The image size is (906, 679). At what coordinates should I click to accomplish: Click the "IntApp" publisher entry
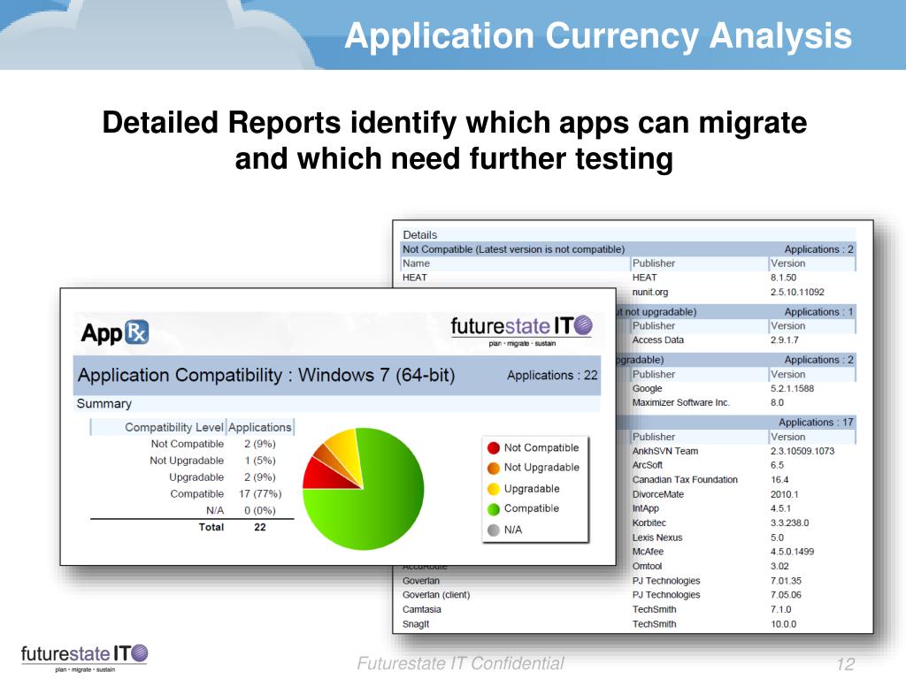click(x=645, y=508)
